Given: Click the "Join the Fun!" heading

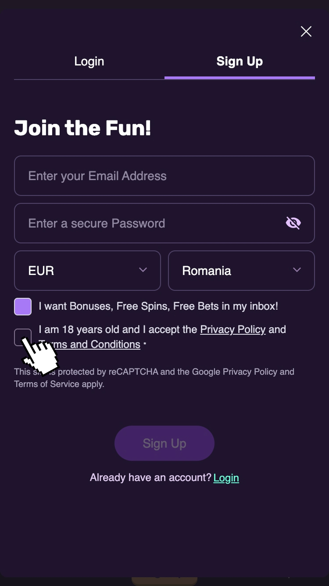Looking at the screenshot, I should pos(82,128).
